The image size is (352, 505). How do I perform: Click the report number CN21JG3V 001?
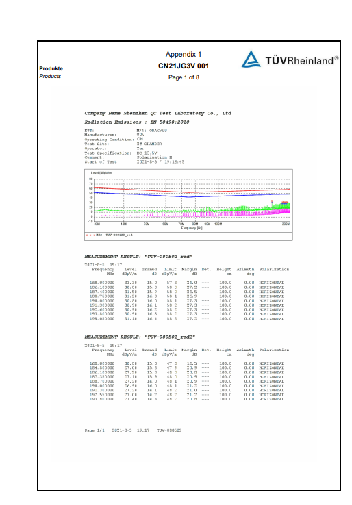click(x=184, y=66)
